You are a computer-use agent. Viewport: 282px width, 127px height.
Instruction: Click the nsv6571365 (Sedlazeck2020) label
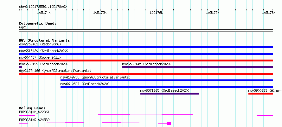pyautogui.click(x=165, y=90)
